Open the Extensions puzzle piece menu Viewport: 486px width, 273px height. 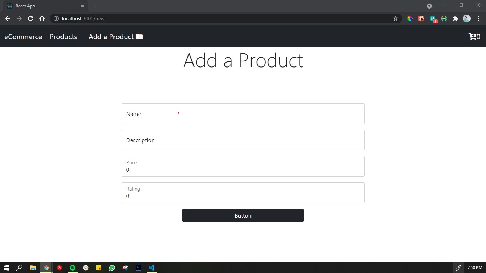click(455, 18)
